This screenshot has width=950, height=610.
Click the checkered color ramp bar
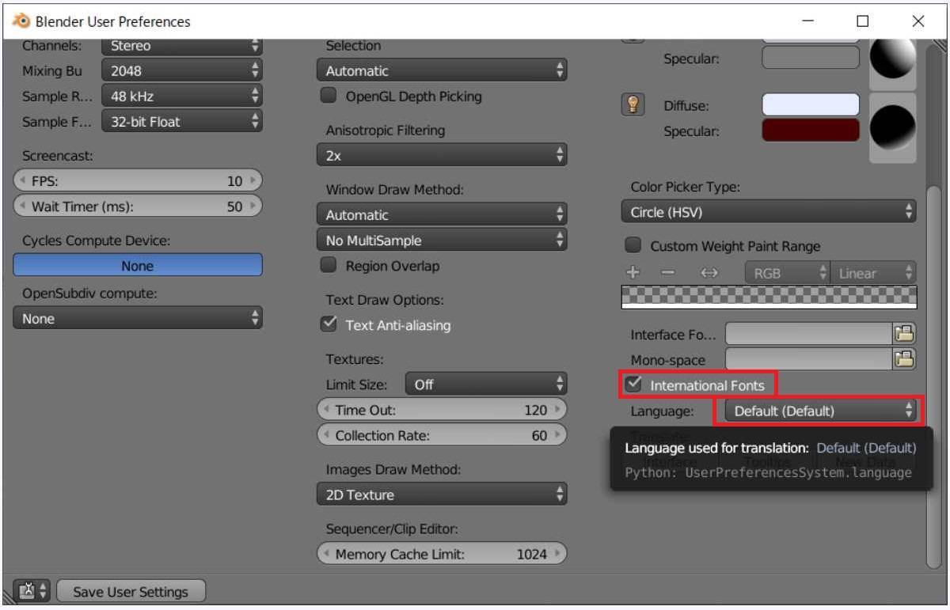pyautogui.click(x=769, y=297)
